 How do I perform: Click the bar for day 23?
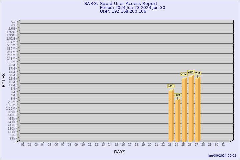[x=171, y=116]
